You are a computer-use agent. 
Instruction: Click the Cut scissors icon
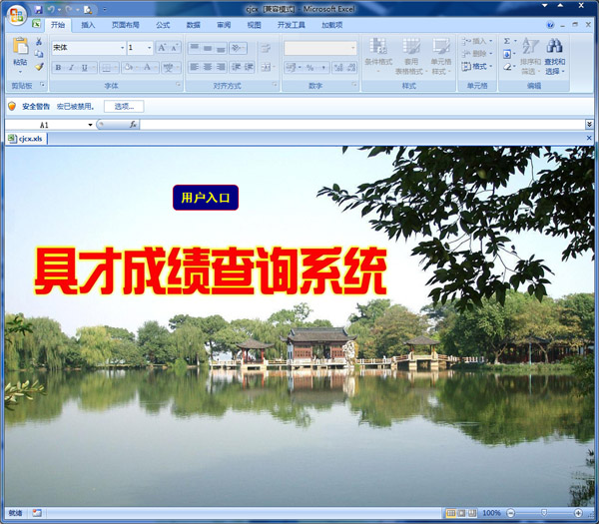(x=39, y=41)
